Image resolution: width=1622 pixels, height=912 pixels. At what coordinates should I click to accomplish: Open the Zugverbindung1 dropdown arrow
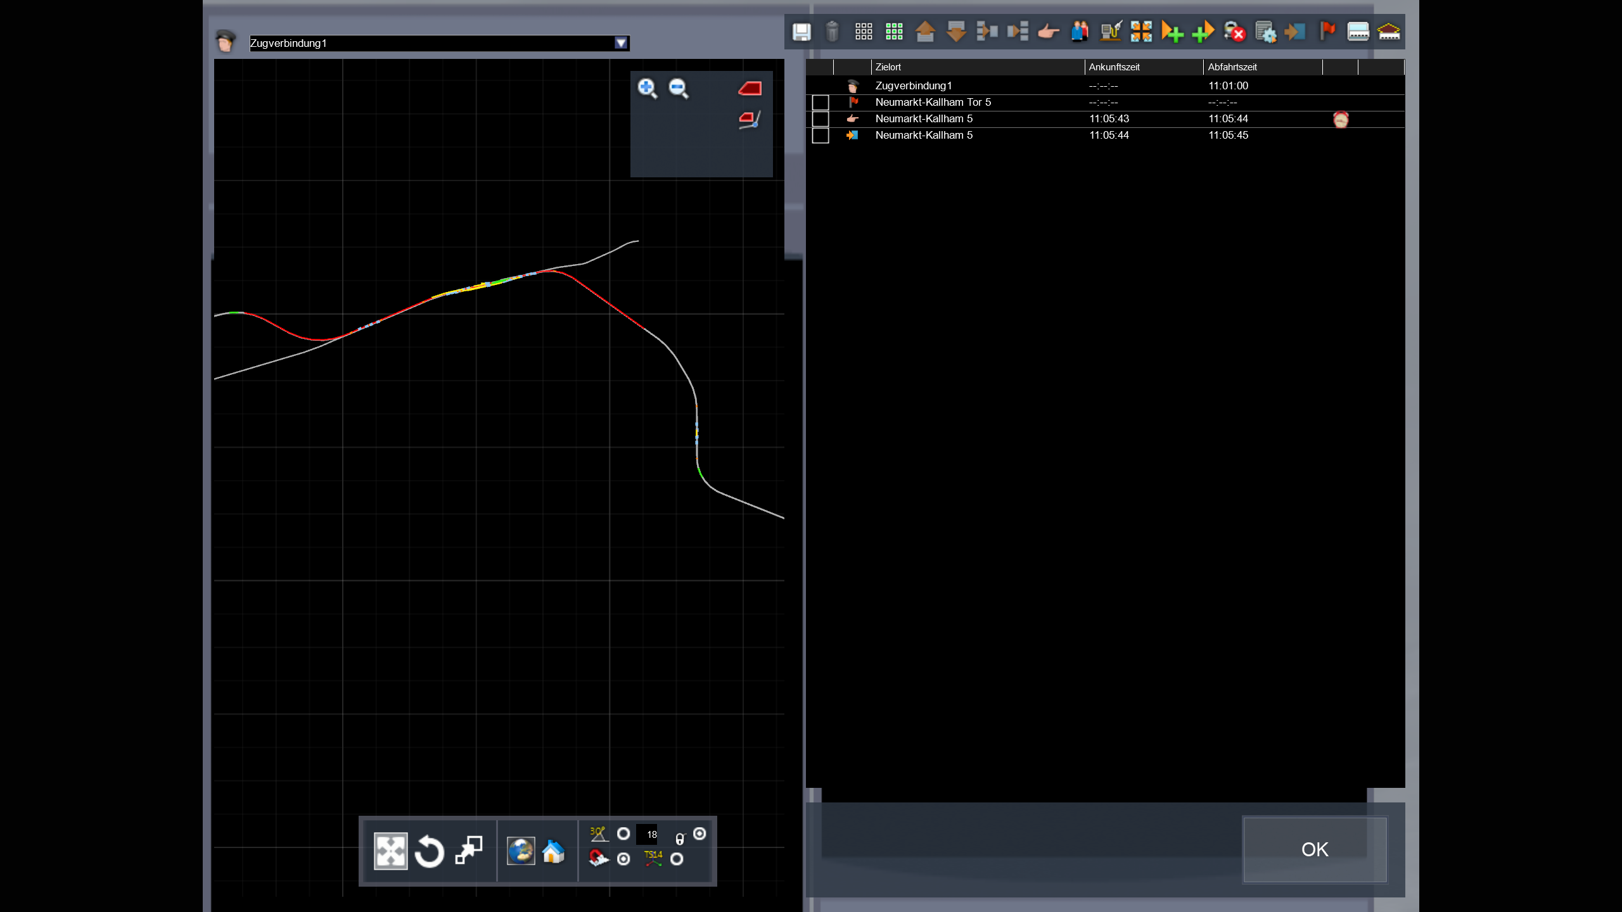point(621,43)
